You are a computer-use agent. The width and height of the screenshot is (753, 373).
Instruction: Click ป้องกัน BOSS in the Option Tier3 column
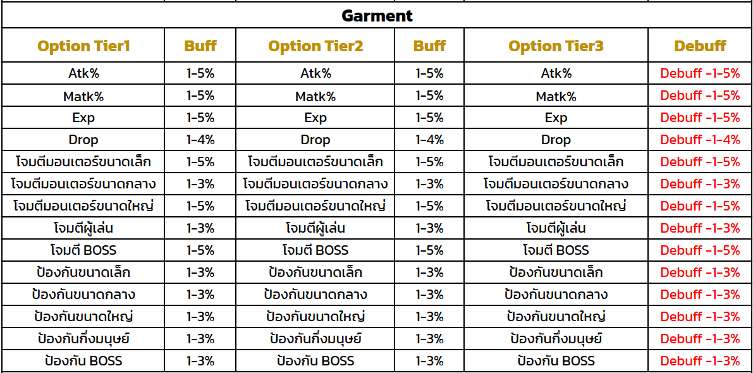(x=556, y=361)
